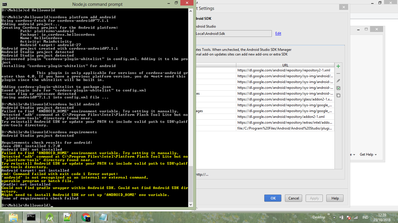Expand the Desktop toolbar chevron
398x223 pixels.
click(x=329, y=215)
